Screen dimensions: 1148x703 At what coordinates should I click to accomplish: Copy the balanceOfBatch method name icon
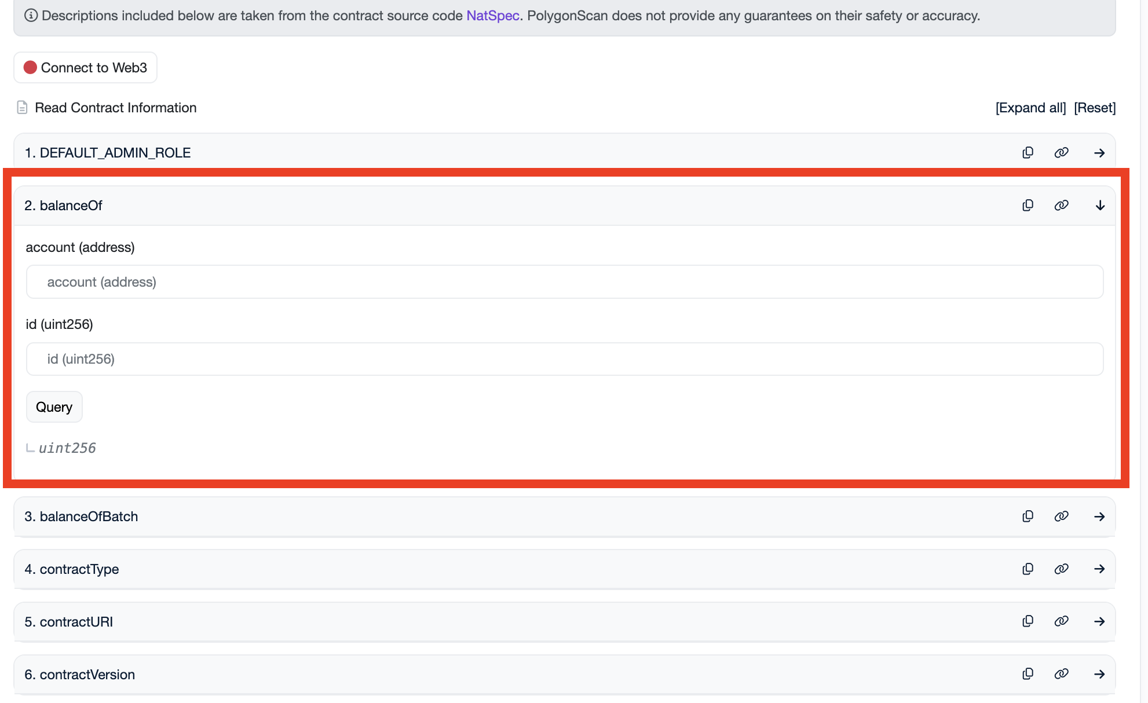click(x=1028, y=516)
